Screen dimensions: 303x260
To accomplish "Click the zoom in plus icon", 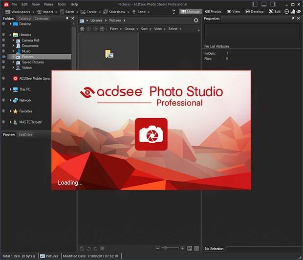I will pyautogui.click(x=182, y=248).
